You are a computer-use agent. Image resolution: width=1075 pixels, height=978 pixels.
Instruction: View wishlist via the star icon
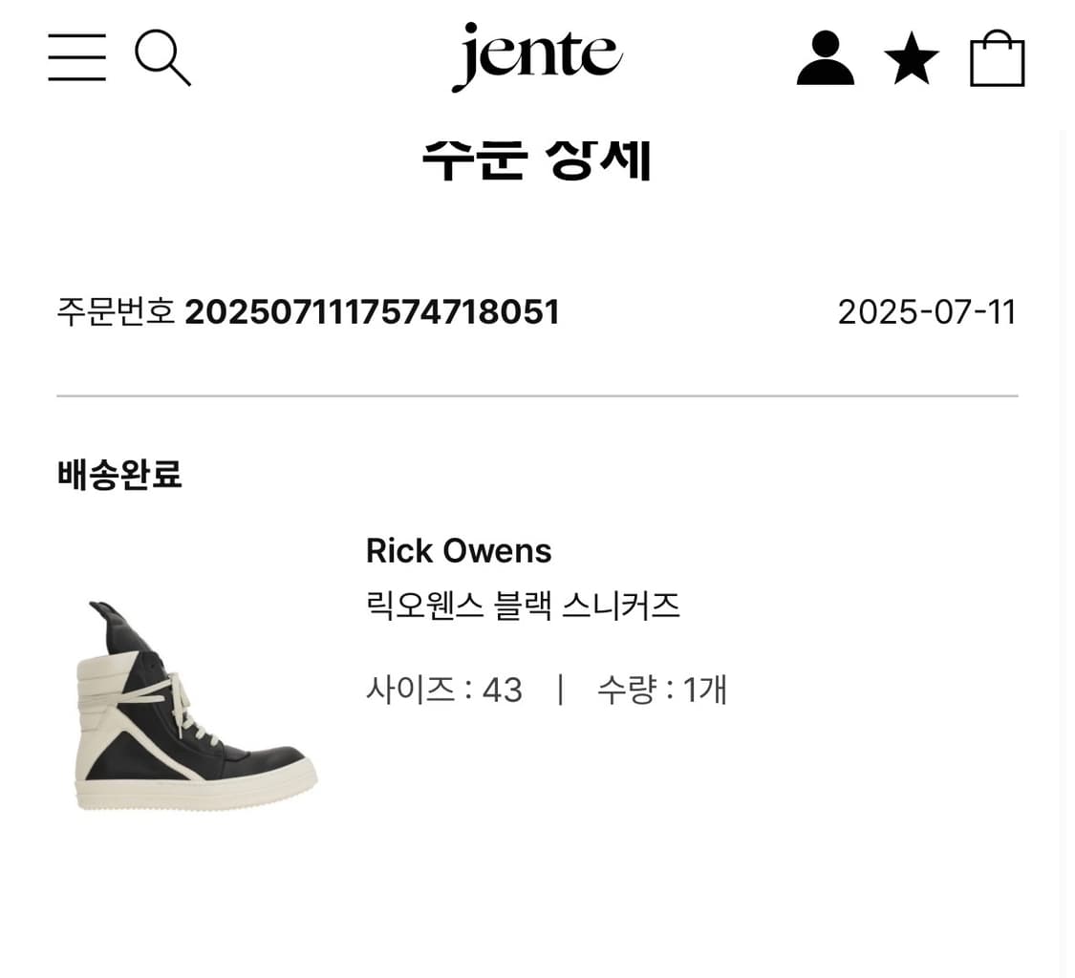[912, 57]
